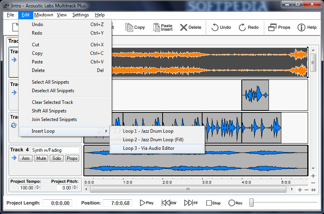The height and width of the screenshot is (214, 324).
Task: Choose Redo from the Edit menu
Action: pos(65,33)
